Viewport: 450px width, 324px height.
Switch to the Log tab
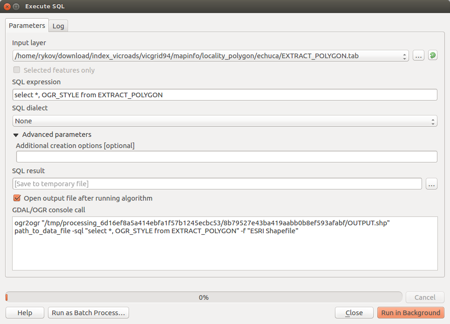[x=58, y=26]
